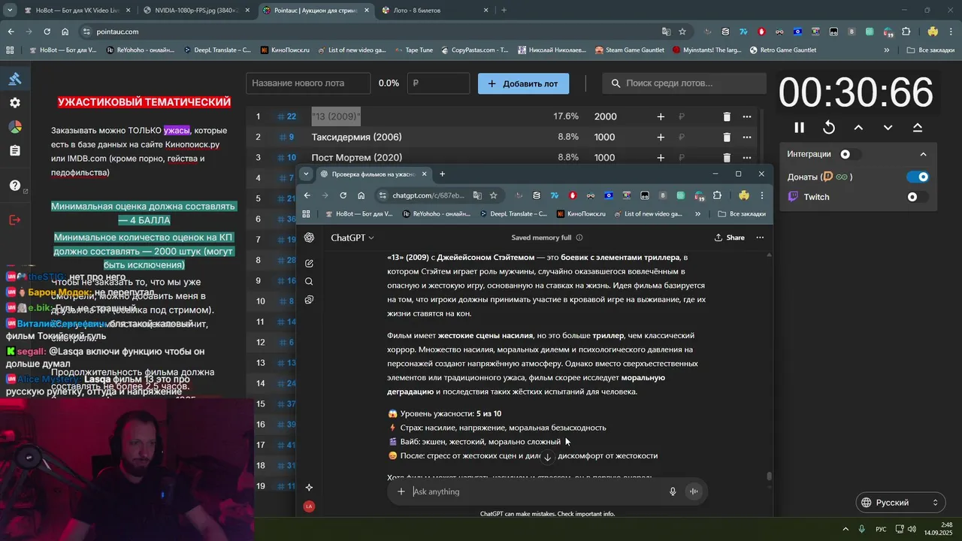Select the Pointauc browser tab

point(316,11)
